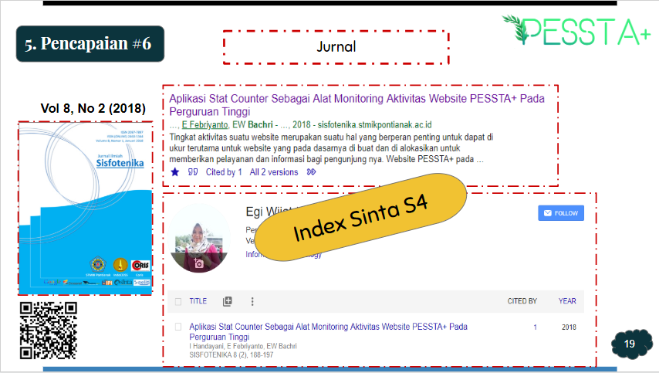
Task: Check the box beside the Aplikasi Stat Counter article
Action: pyautogui.click(x=178, y=327)
